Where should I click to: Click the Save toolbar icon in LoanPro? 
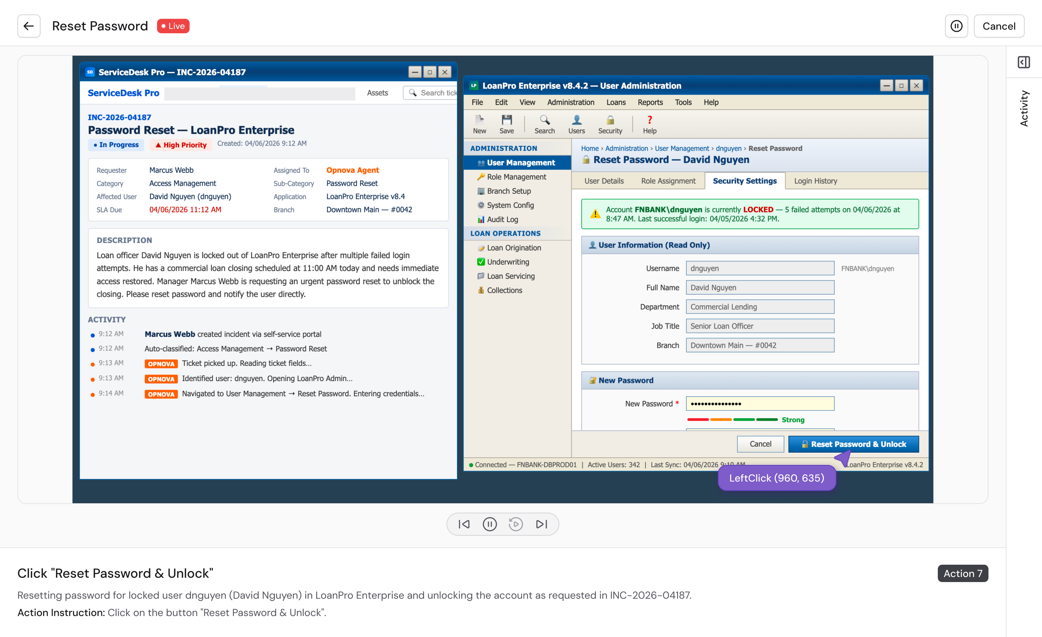pos(506,124)
